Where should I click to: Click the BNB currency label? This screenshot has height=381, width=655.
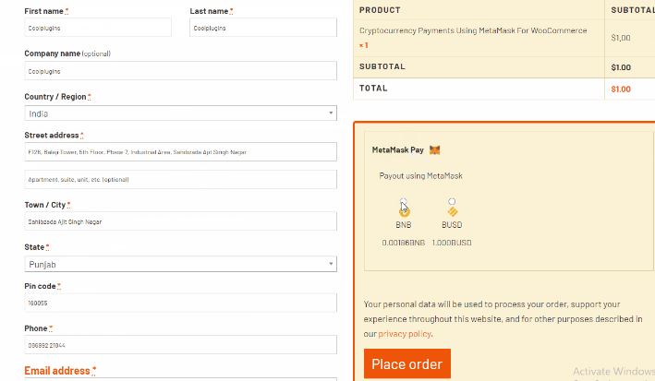coord(403,225)
